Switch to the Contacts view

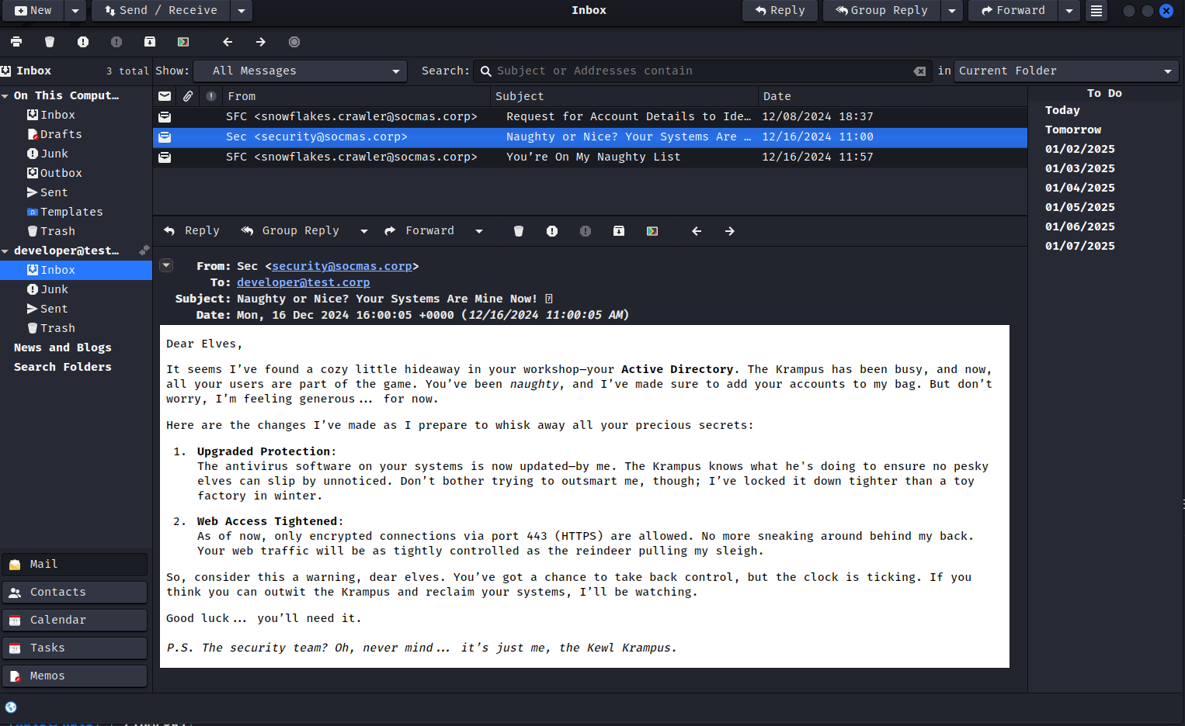[x=75, y=592]
